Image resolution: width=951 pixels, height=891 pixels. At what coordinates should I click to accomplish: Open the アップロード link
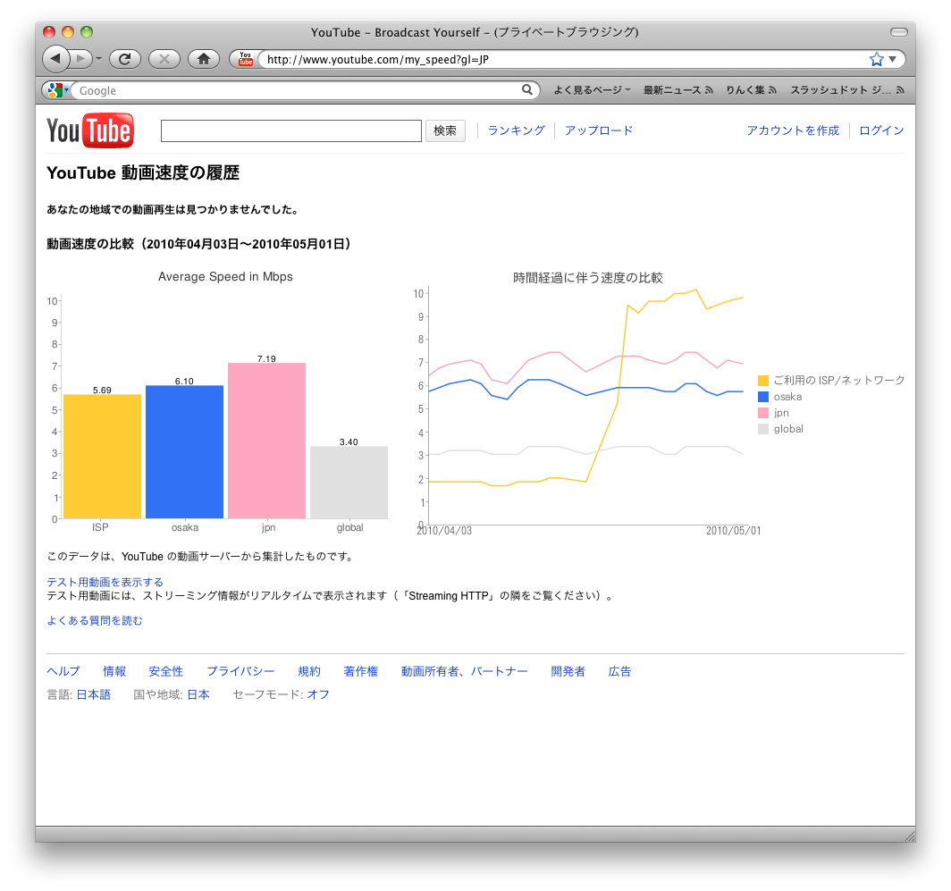(x=599, y=130)
